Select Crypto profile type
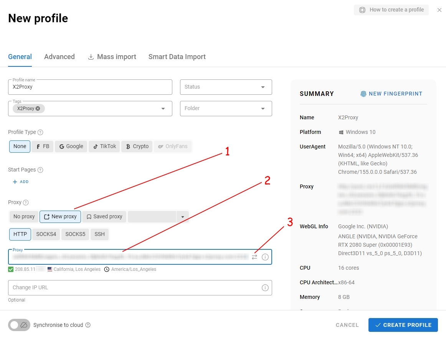Screen dimensions: 446x338 tap(137, 147)
